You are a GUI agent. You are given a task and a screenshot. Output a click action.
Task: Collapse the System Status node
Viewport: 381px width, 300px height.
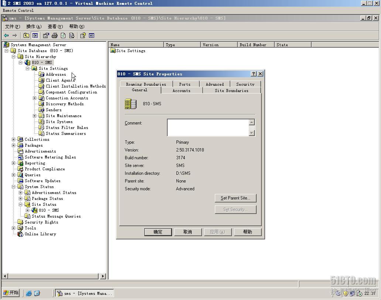(x=14, y=187)
